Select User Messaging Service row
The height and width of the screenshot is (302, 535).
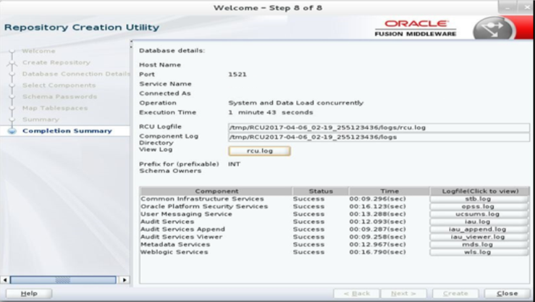click(186, 214)
